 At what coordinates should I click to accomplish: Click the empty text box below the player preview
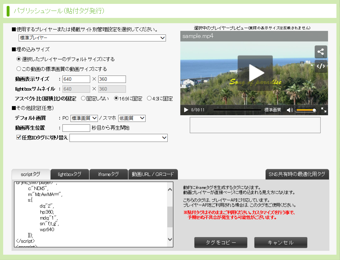255,125
